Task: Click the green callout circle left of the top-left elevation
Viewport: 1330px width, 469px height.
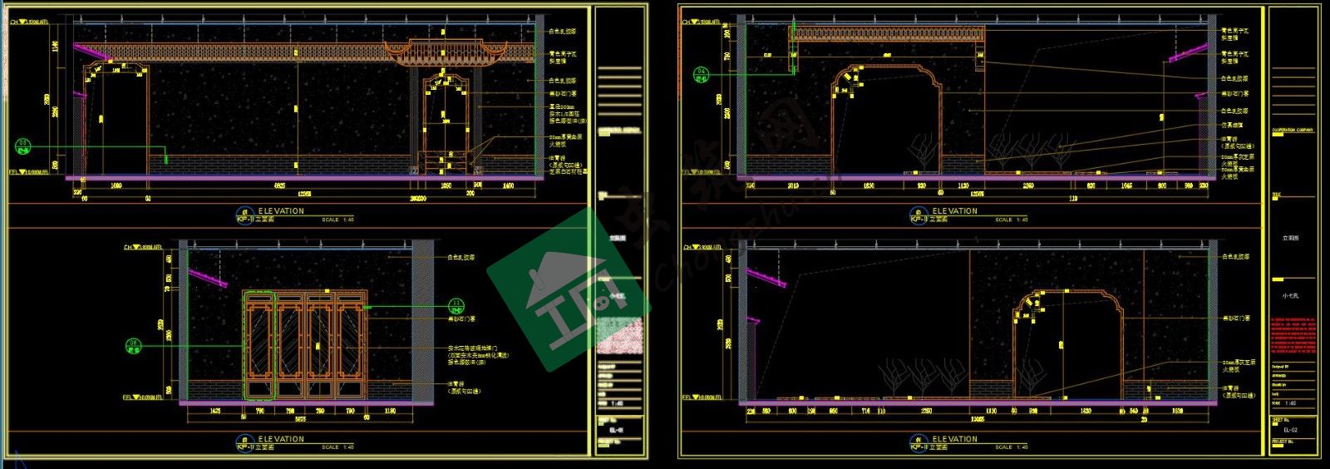Action: tap(23, 148)
